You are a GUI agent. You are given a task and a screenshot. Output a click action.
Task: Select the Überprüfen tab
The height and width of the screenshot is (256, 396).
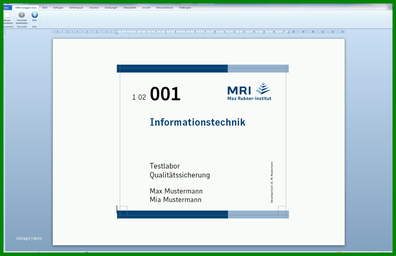[x=130, y=8]
